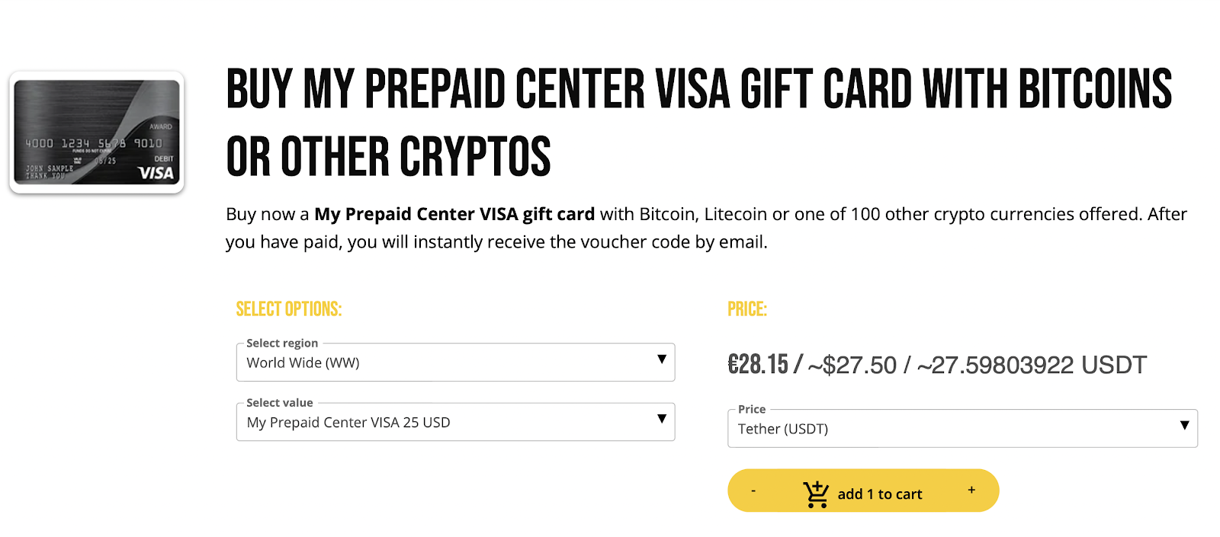Click the arrow on the Tether price selector
Screen dimensions: 1220x537
(x=1184, y=425)
